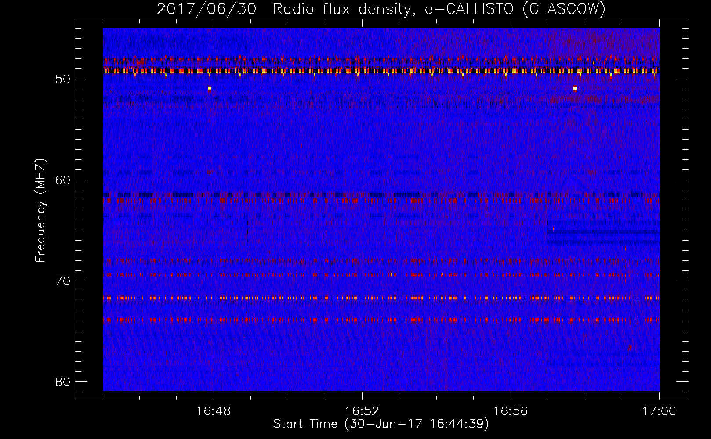Click the frequency tick label 80
This screenshot has height=439, width=711.
(63, 382)
